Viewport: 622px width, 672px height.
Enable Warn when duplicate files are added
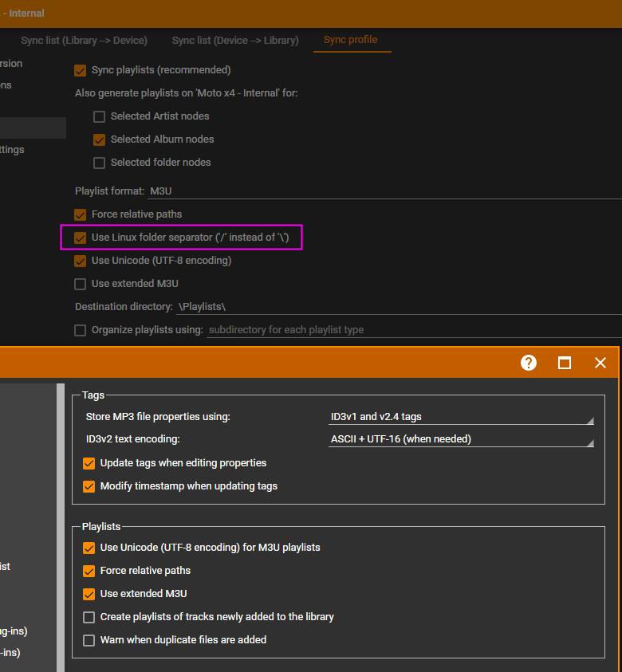[x=89, y=640]
